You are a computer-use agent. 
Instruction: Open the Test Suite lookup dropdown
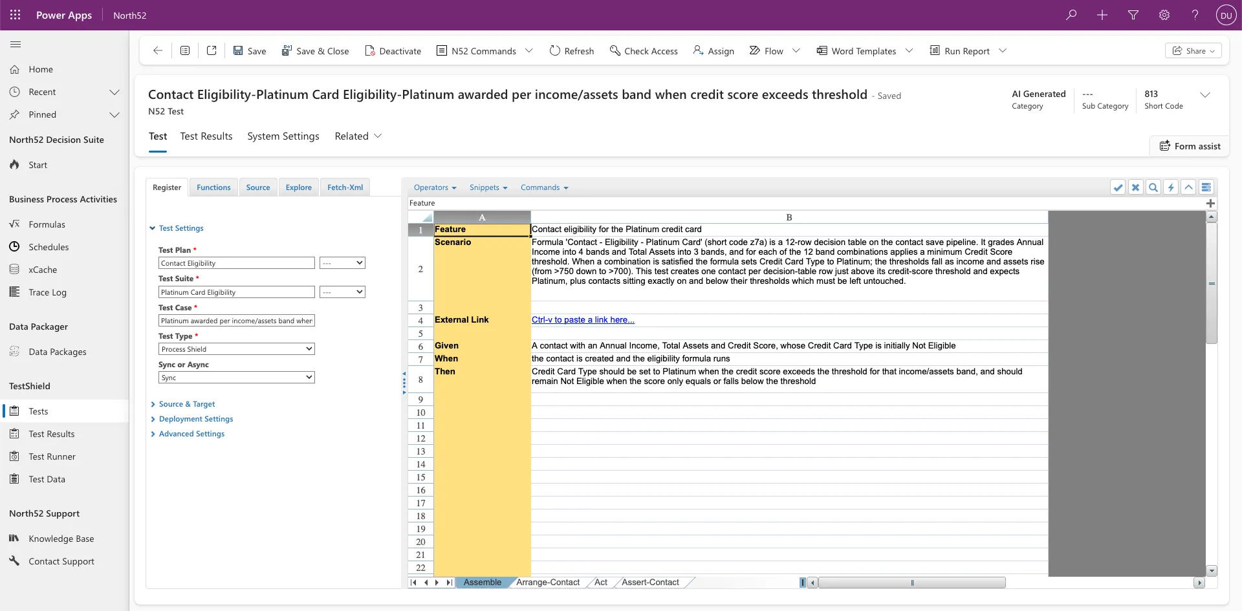(342, 292)
